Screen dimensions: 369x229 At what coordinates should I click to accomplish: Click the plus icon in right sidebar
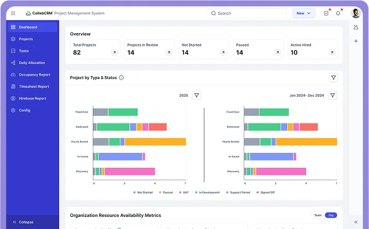tap(356, 41)
